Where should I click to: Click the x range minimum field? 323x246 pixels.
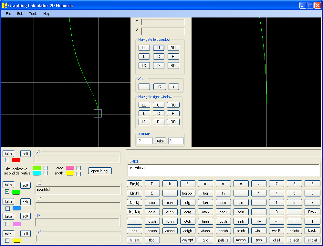point(145,141)
